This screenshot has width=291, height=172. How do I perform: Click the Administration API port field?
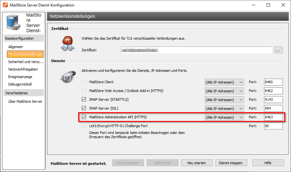click(273, 117)
